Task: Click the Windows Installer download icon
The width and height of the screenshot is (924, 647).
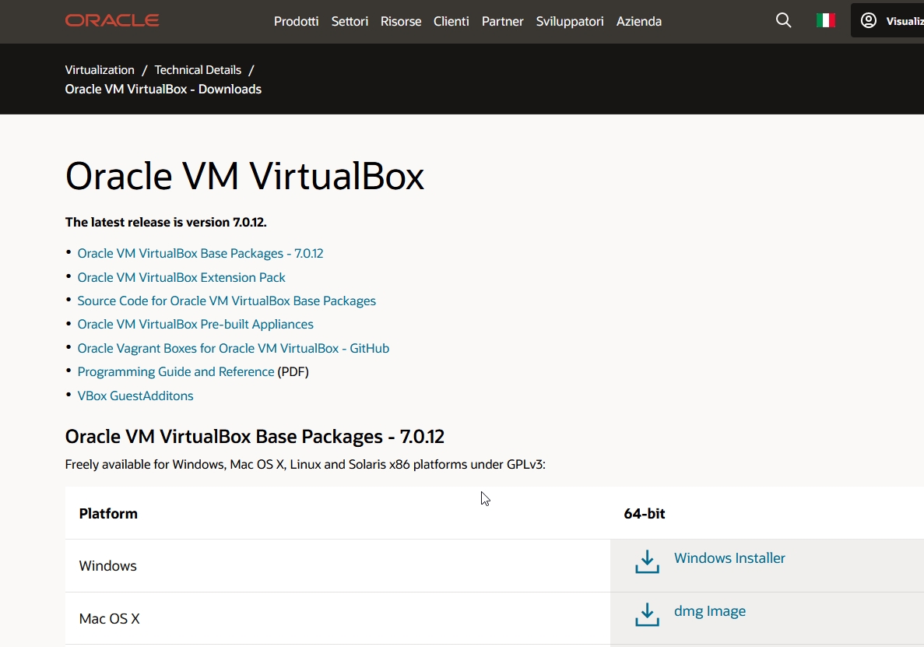Action: point(647,561)
